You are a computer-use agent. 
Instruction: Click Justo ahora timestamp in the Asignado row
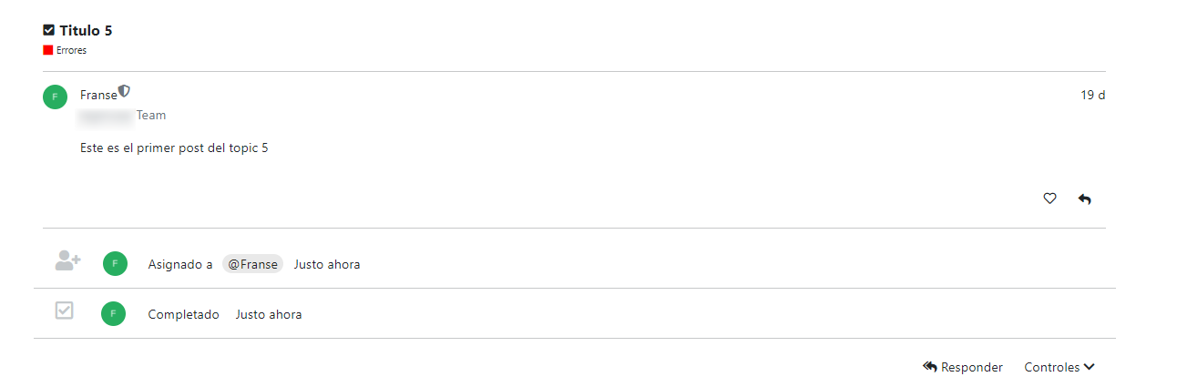(x=327, y=264)
